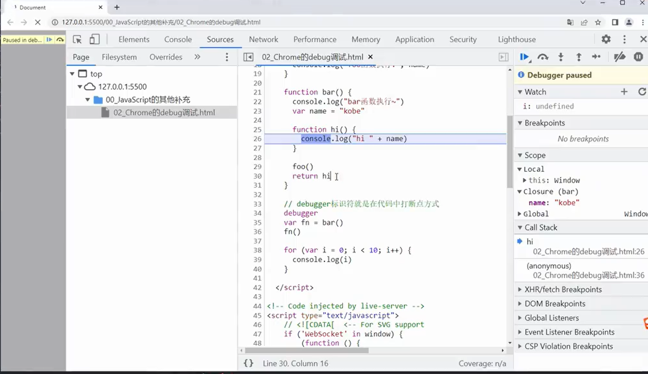
Task: Open the navigator more options menu
Action: [227, 57]
